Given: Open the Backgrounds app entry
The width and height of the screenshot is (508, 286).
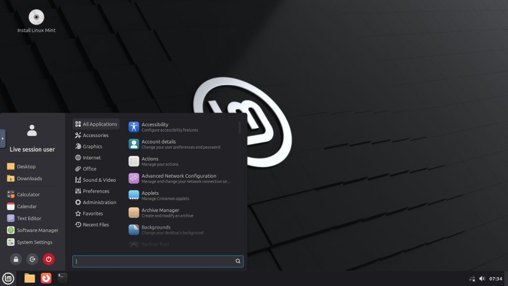Looking at the screenshot, I should pos(182,229).
